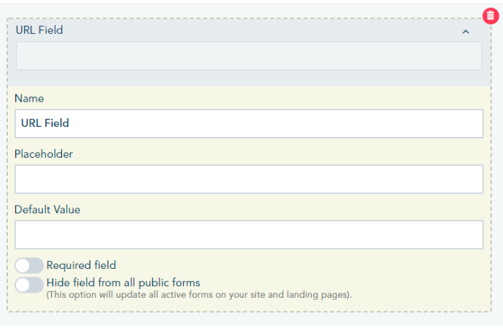This screenshot has width=503, height=328.
Task: Focus the Name input field
Action: point(249,123)
